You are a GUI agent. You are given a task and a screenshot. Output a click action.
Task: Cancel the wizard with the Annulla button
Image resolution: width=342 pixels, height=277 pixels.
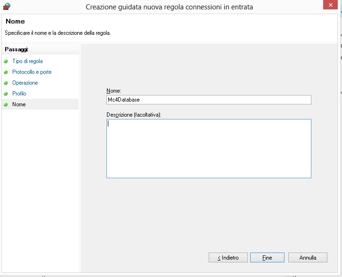[307, 258]
